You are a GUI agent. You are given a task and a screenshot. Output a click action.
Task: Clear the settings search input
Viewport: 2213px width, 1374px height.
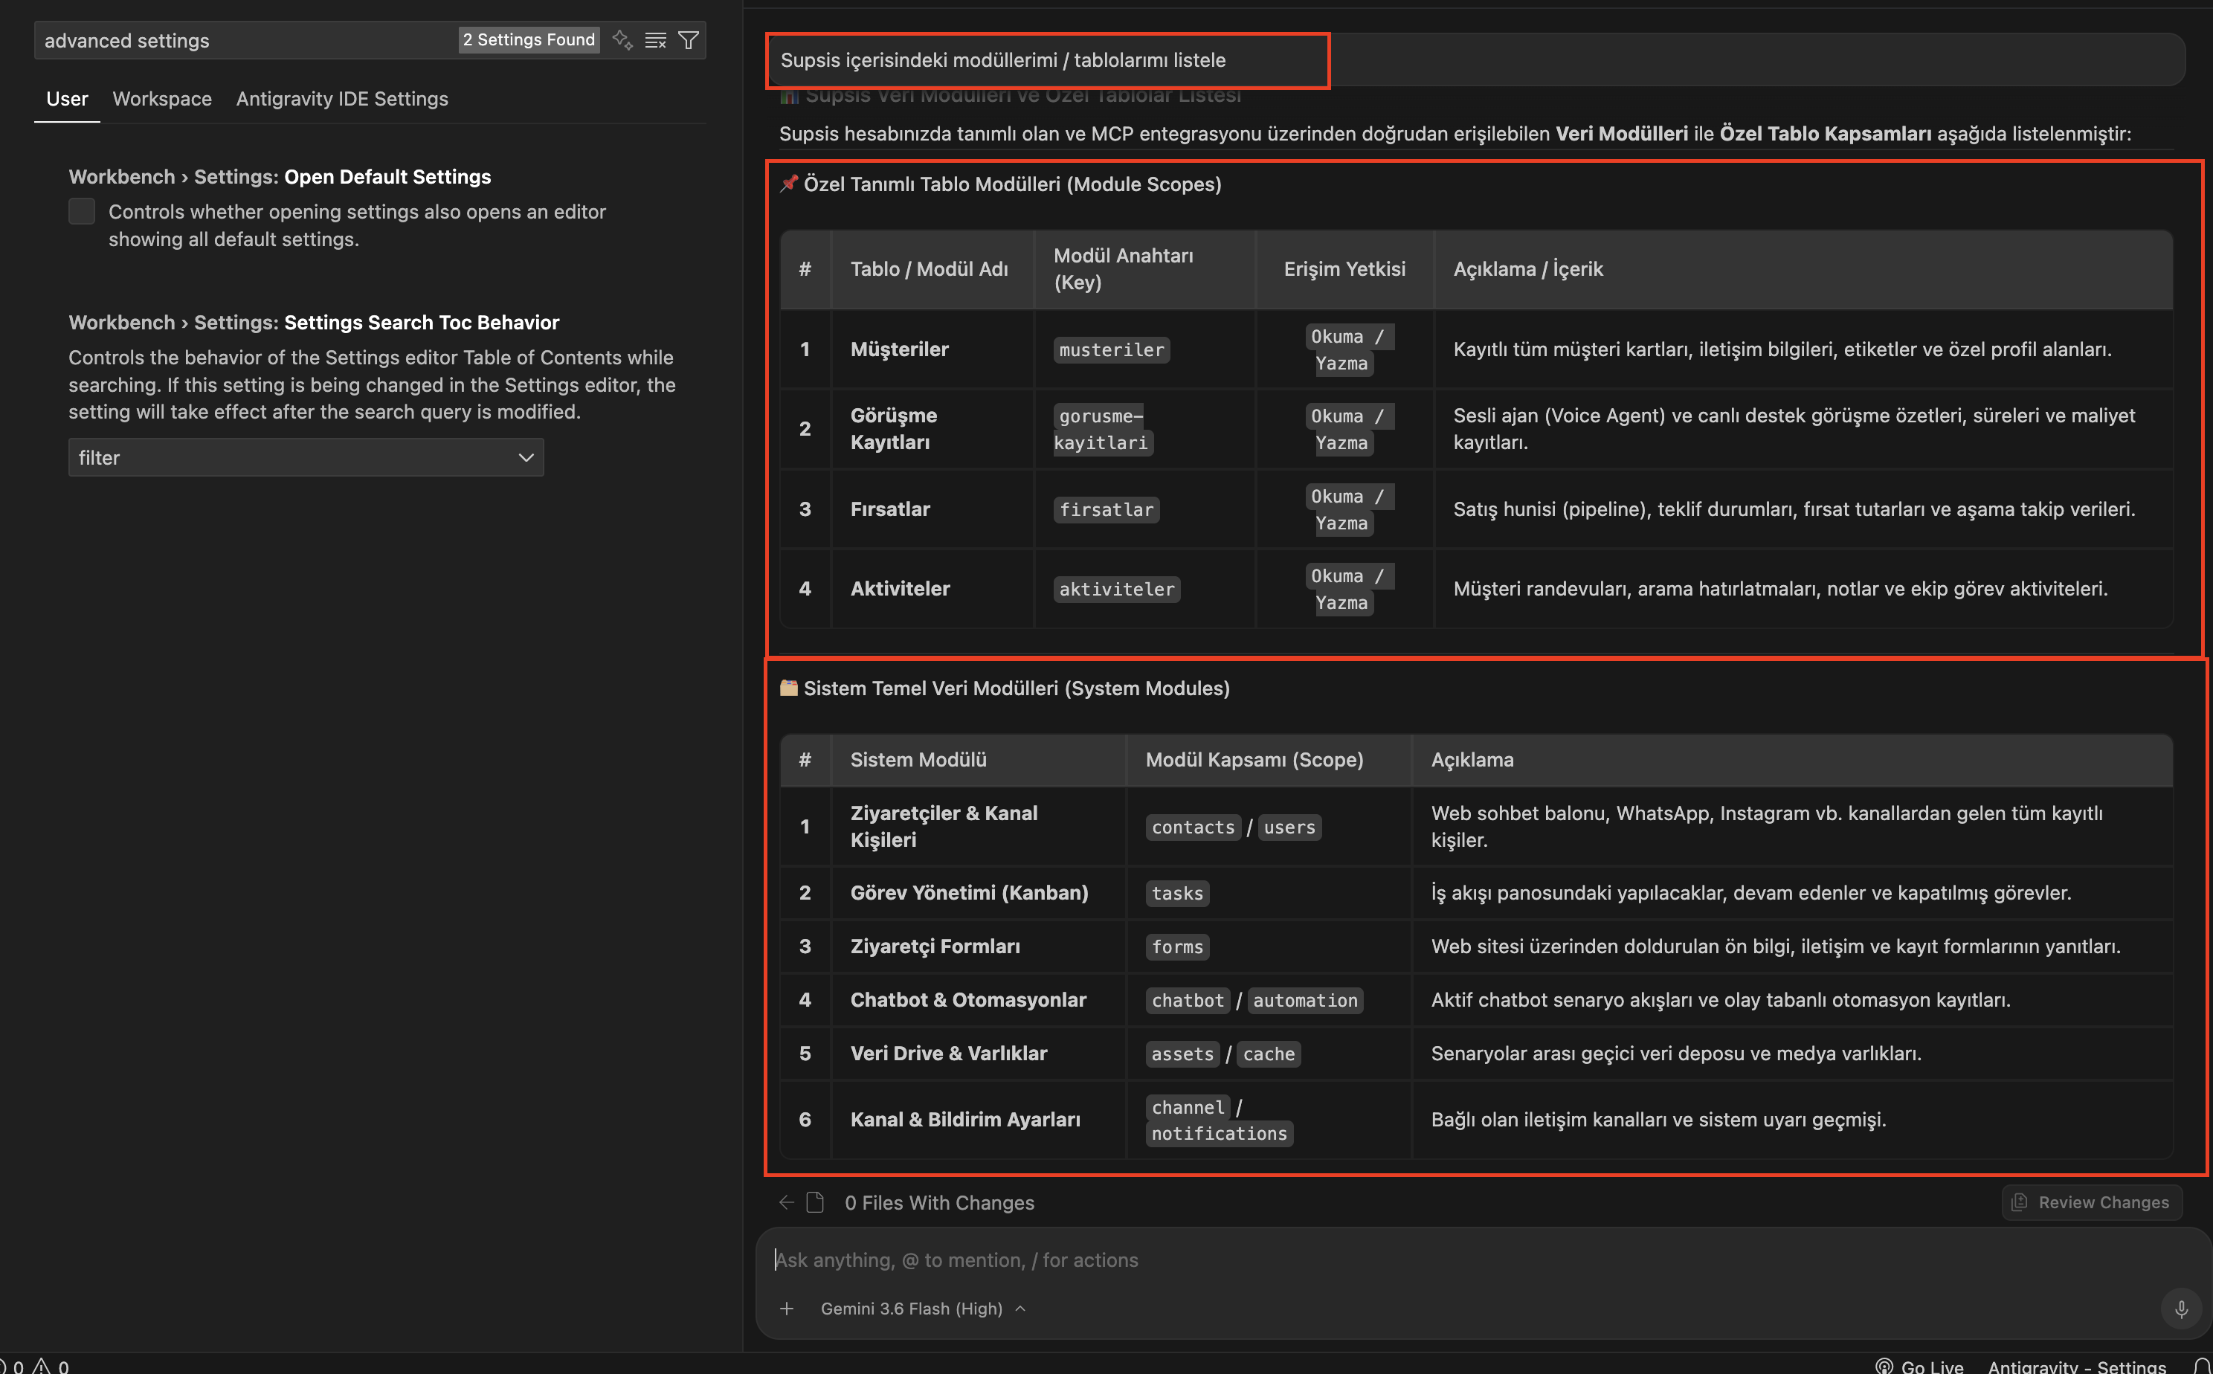(x=655, y=40)
